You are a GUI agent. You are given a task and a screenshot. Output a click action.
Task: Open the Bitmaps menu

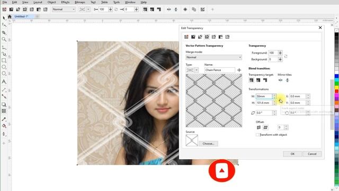click(x=80, y=2)
